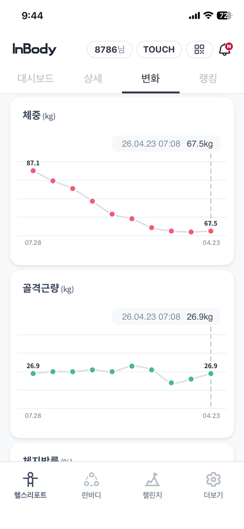The width and height of the screenshot is (244, 529).
Task: Switch to the 랭킹 tab
Action: coord(208,79)
